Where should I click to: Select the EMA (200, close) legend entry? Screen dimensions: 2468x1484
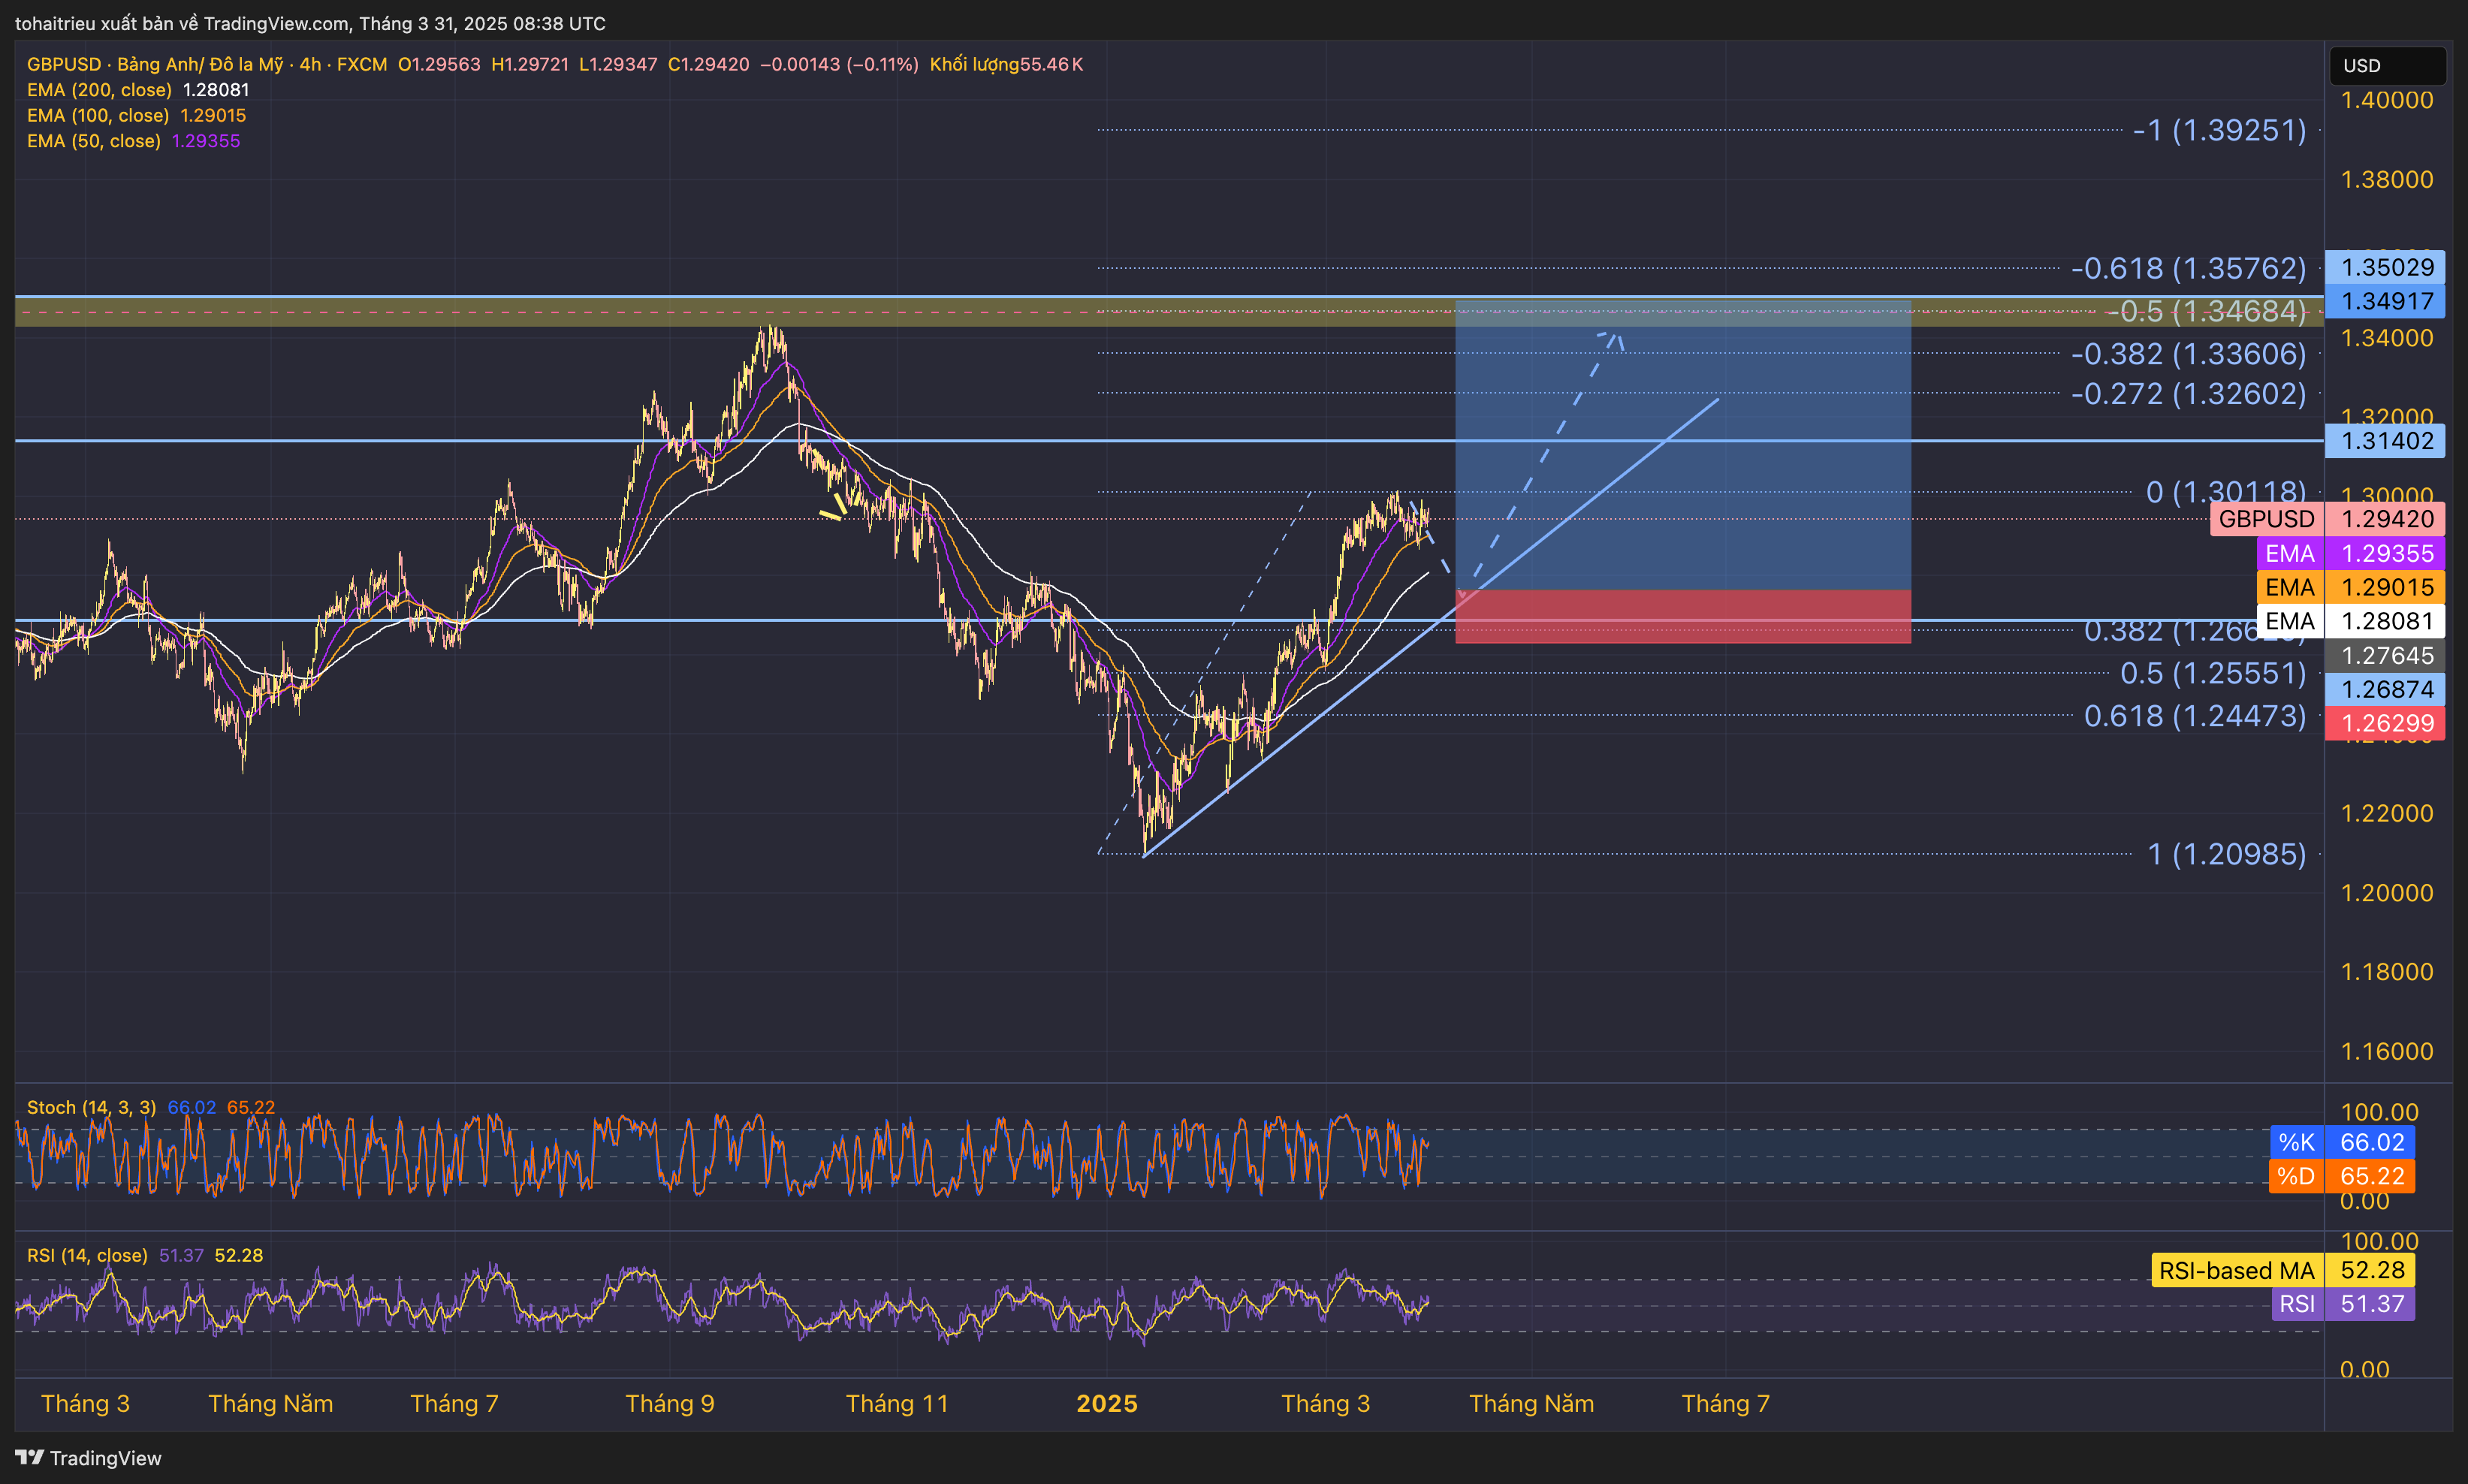pos(138,90)
